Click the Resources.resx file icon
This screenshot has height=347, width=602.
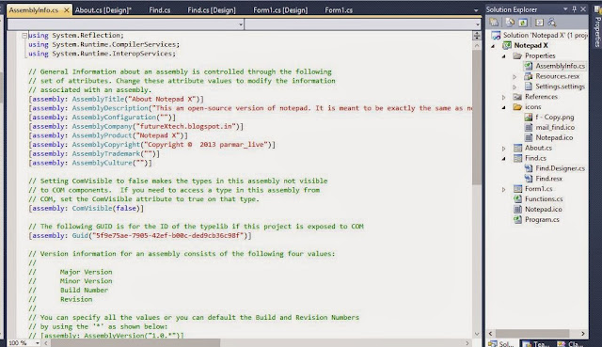coord(529,76)
